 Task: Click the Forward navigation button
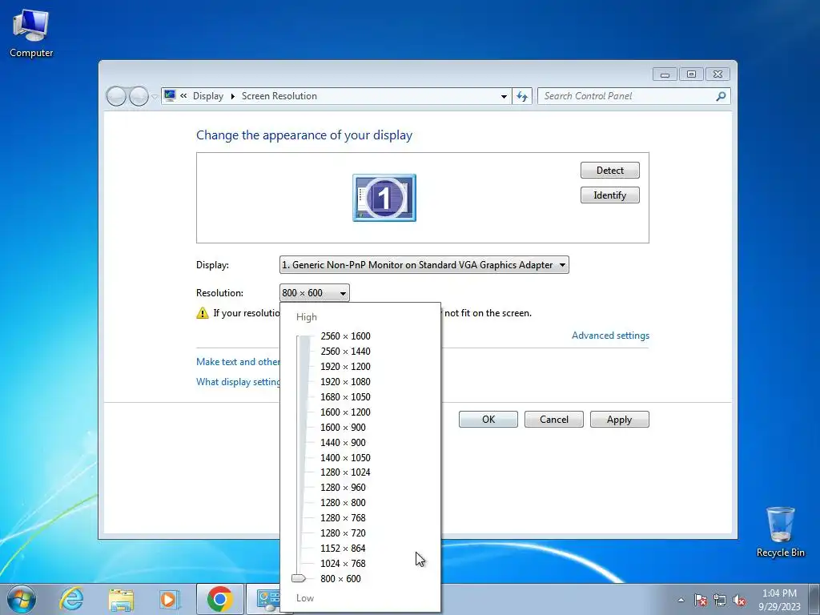point(139,96)
